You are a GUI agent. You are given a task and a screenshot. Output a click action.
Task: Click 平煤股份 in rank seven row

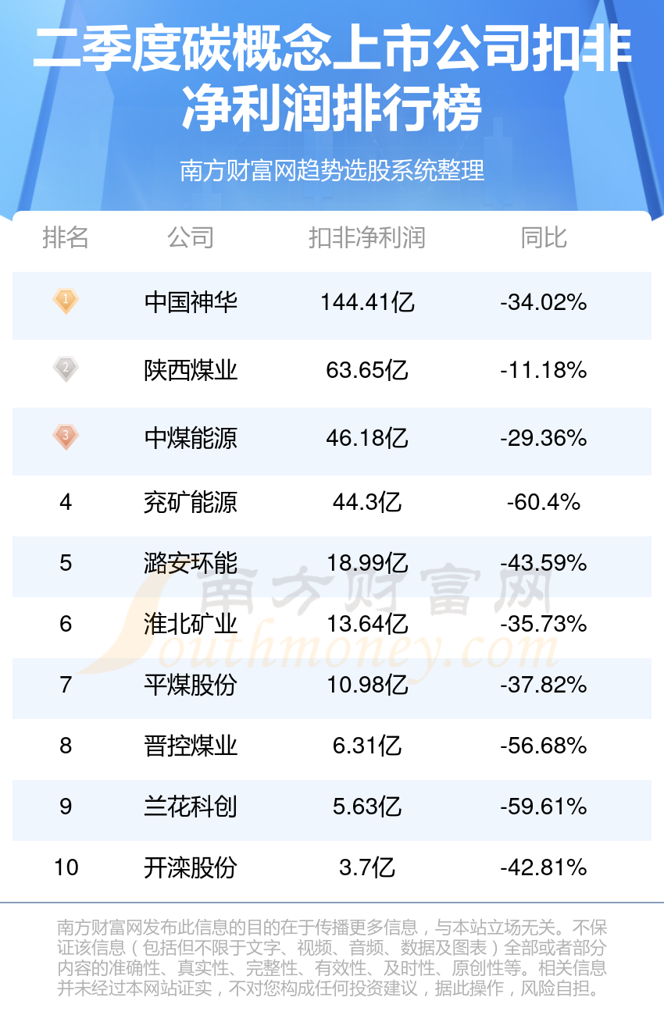191,685
